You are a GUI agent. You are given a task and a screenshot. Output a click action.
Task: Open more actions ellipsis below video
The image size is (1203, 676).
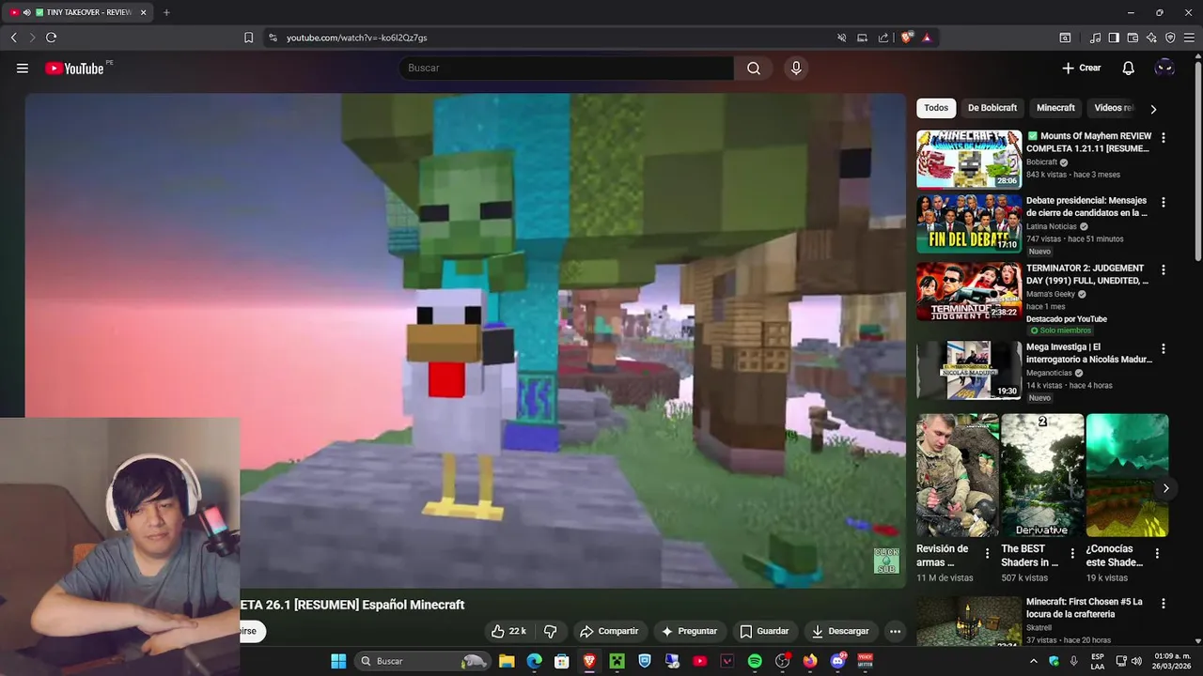896,631
